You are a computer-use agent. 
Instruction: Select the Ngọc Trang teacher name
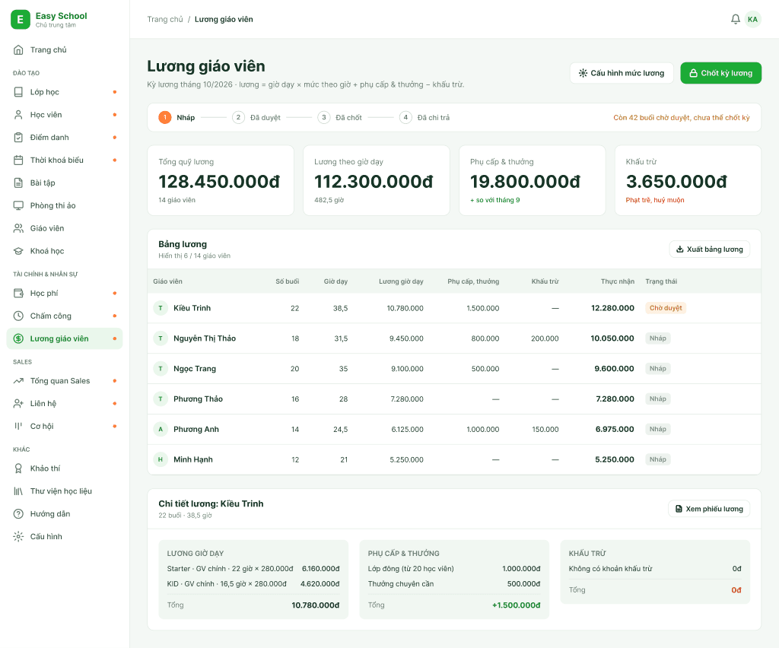(x=195, y=368)
